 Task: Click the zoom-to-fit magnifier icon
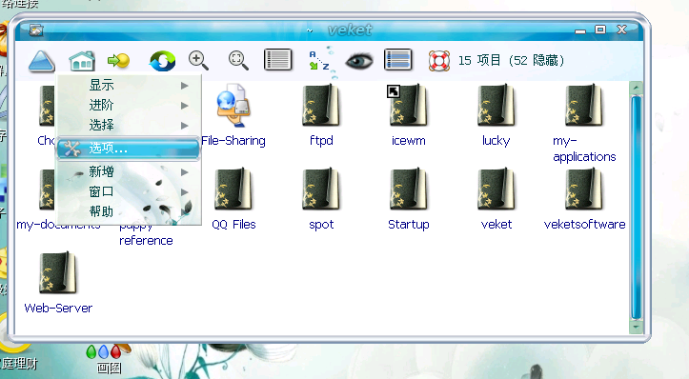(x=238, y=61)
